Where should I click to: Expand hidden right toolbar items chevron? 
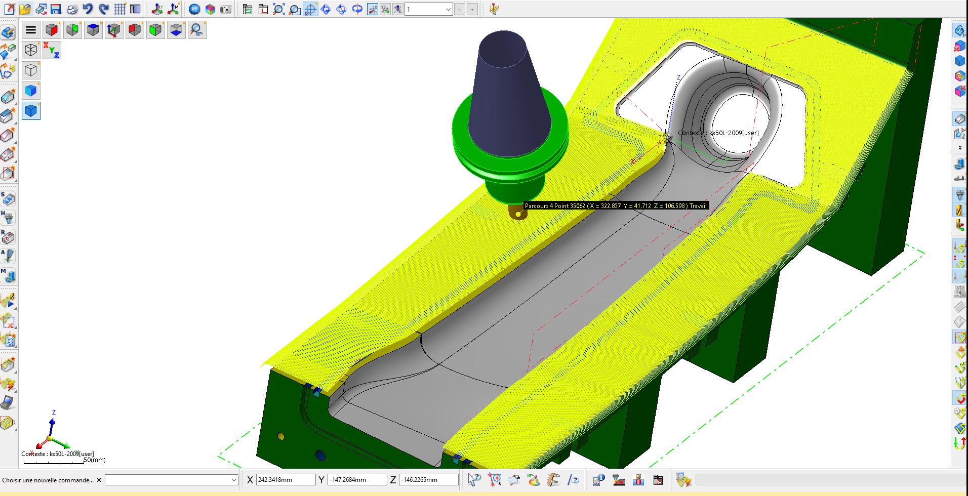point(959,148)
